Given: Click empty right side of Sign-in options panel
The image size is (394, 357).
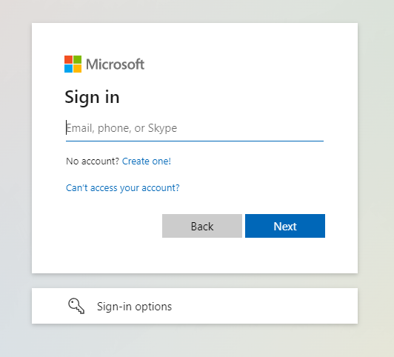Looking at the screenshot, I should (x=276, y=306).
